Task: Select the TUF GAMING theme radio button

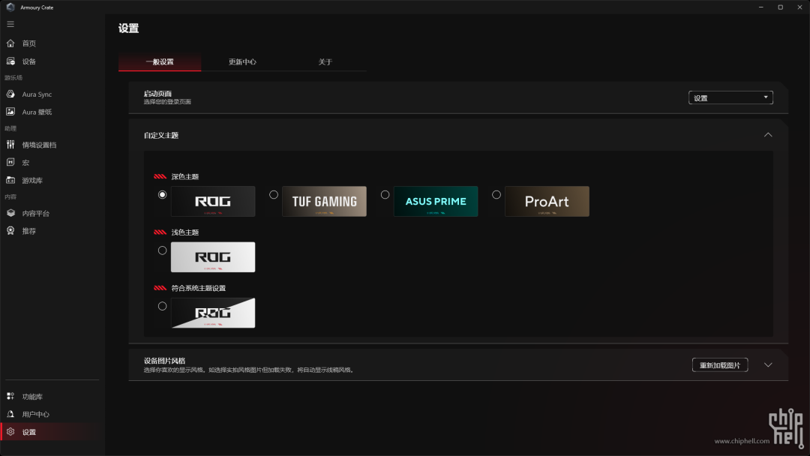Action: (274, 195)
